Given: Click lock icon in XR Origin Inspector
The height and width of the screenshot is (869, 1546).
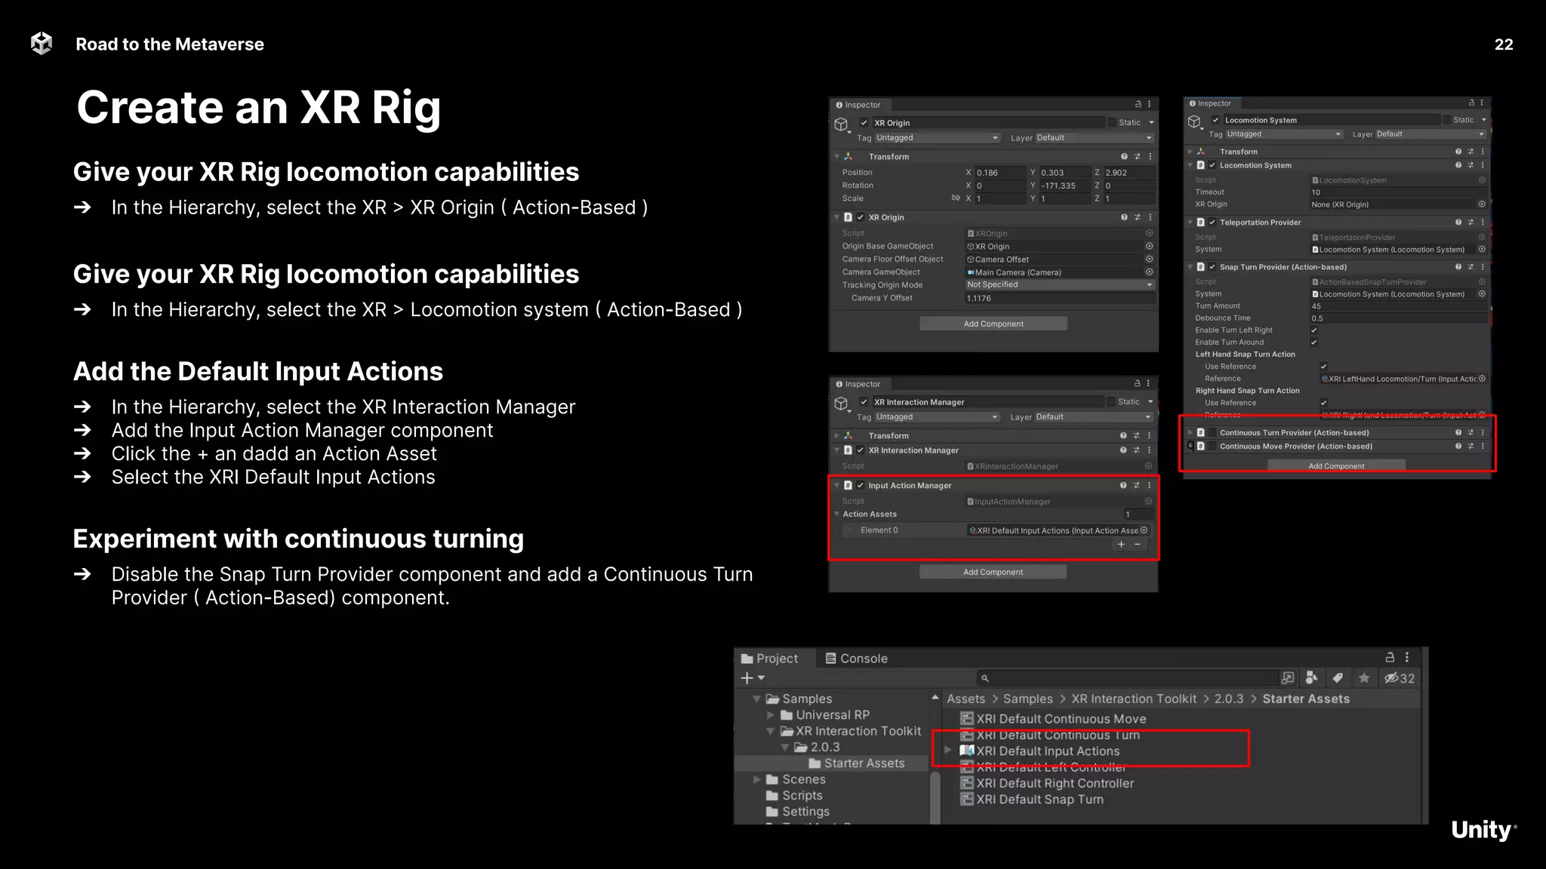Looking at the screenshot, I should point(1138,105).
